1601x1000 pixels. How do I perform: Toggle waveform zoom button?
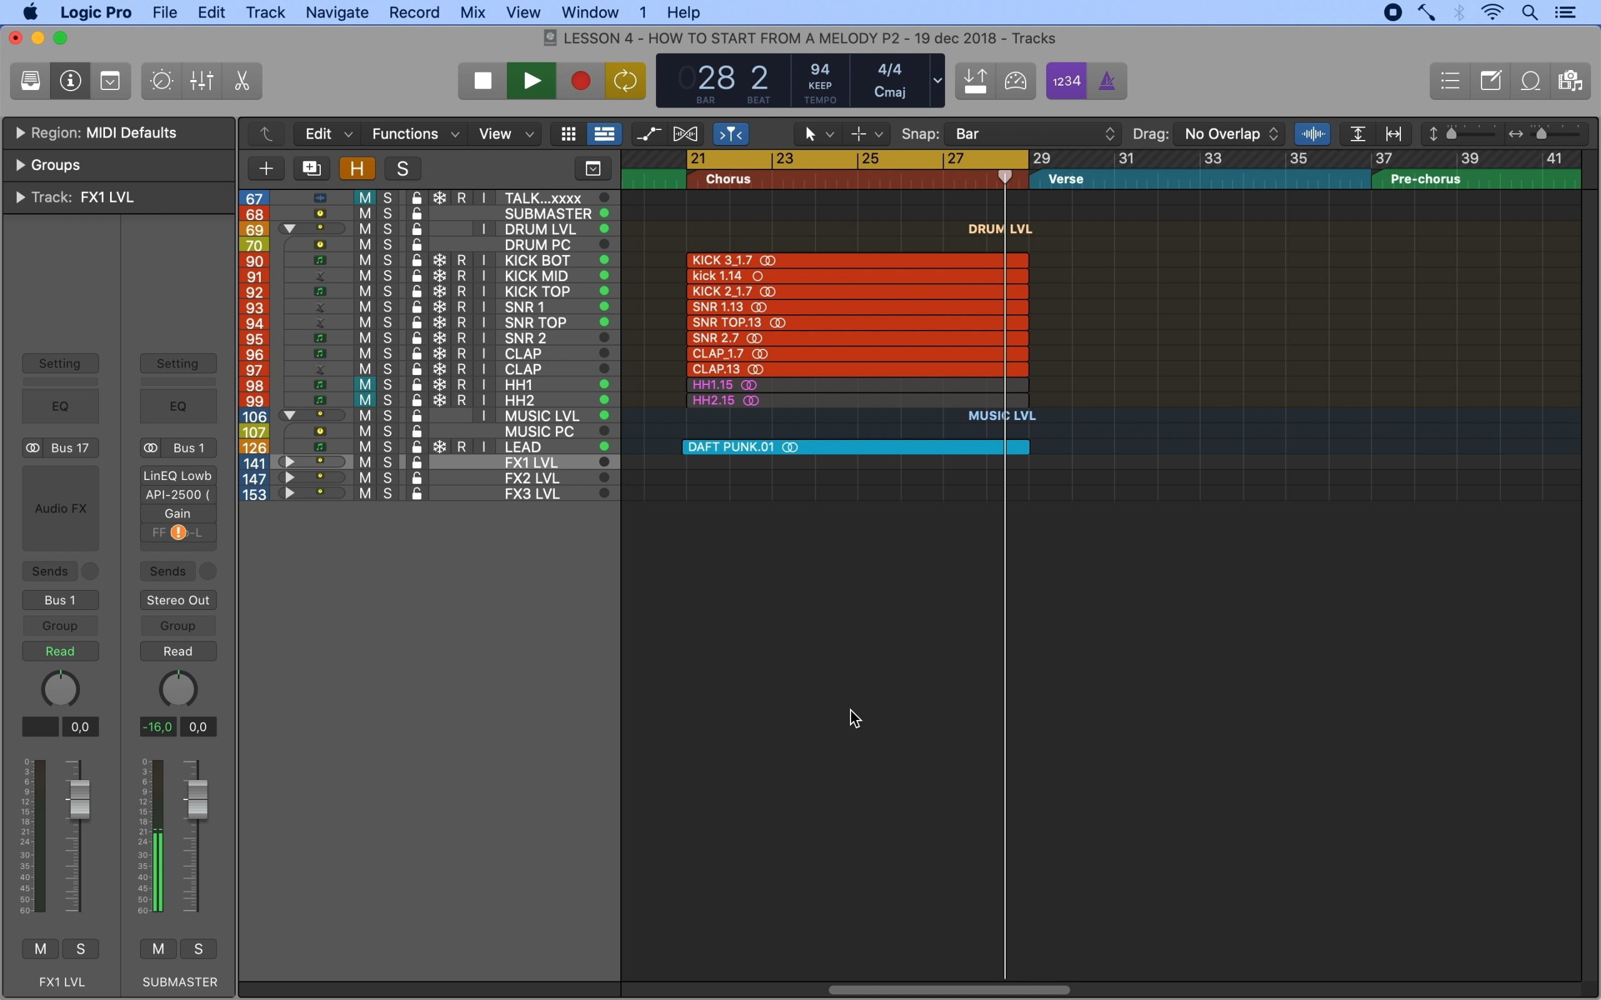coord(1313,134)
